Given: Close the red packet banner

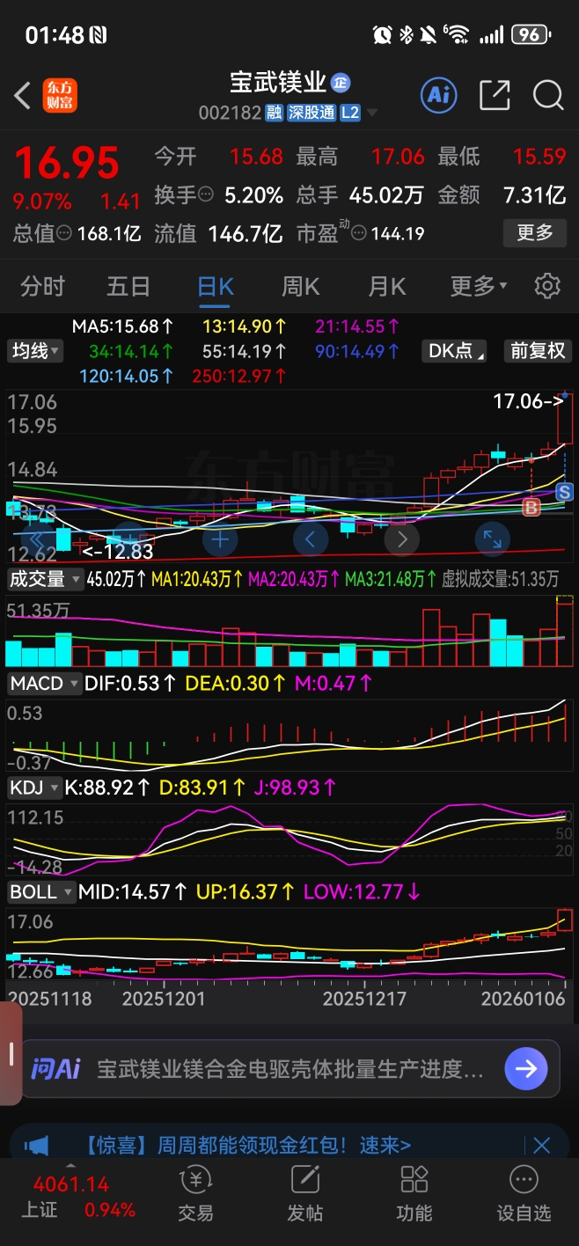Looking at the screenshot, I should 541,1145.
